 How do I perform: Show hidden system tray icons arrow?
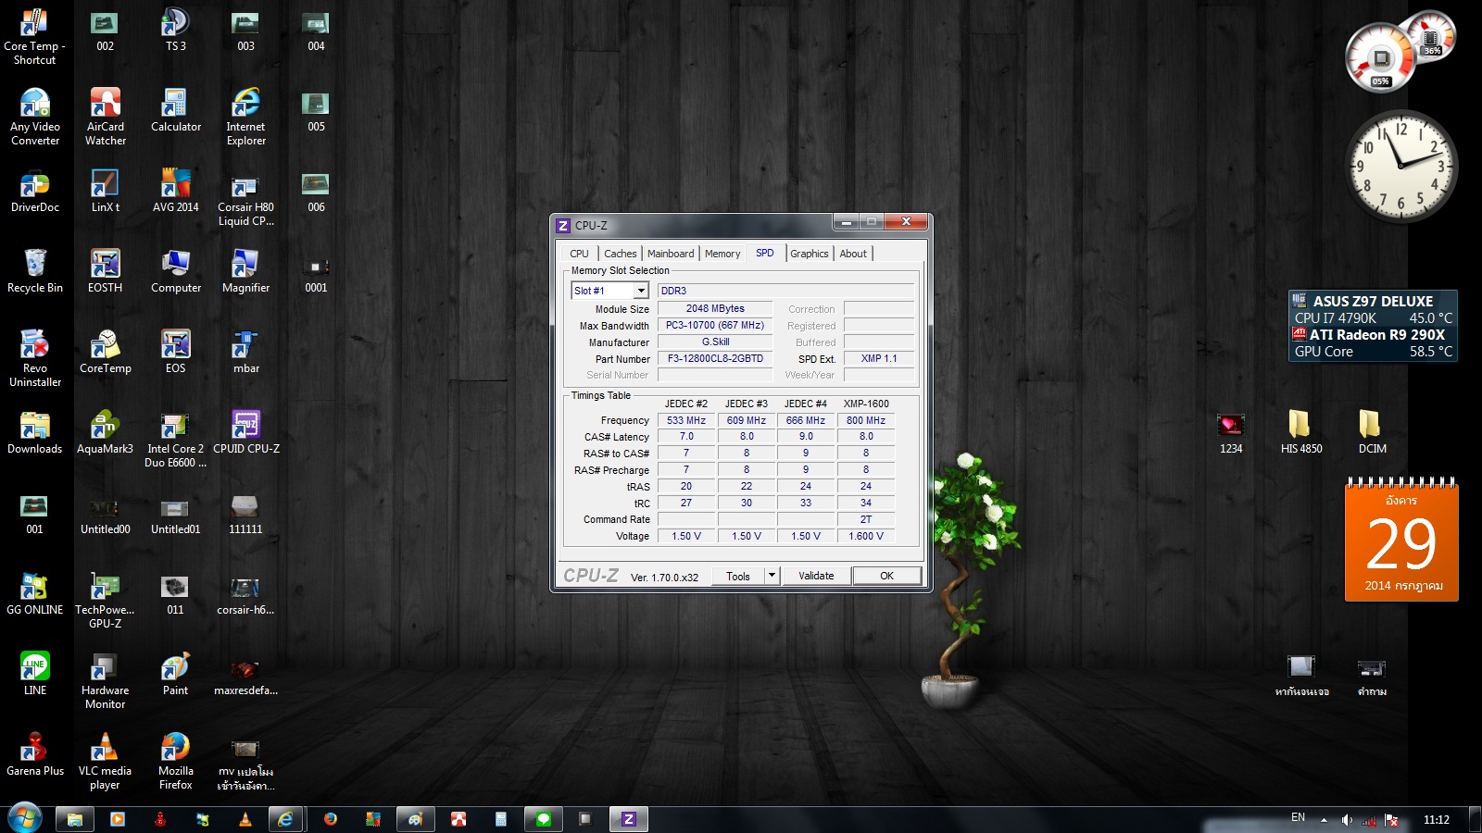point(1324,820)
